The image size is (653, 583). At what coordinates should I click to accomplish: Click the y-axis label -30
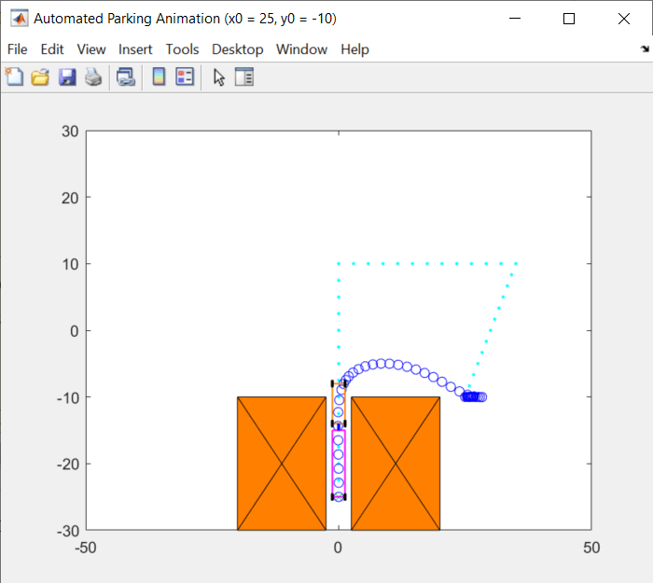click(x=68, y=531)
